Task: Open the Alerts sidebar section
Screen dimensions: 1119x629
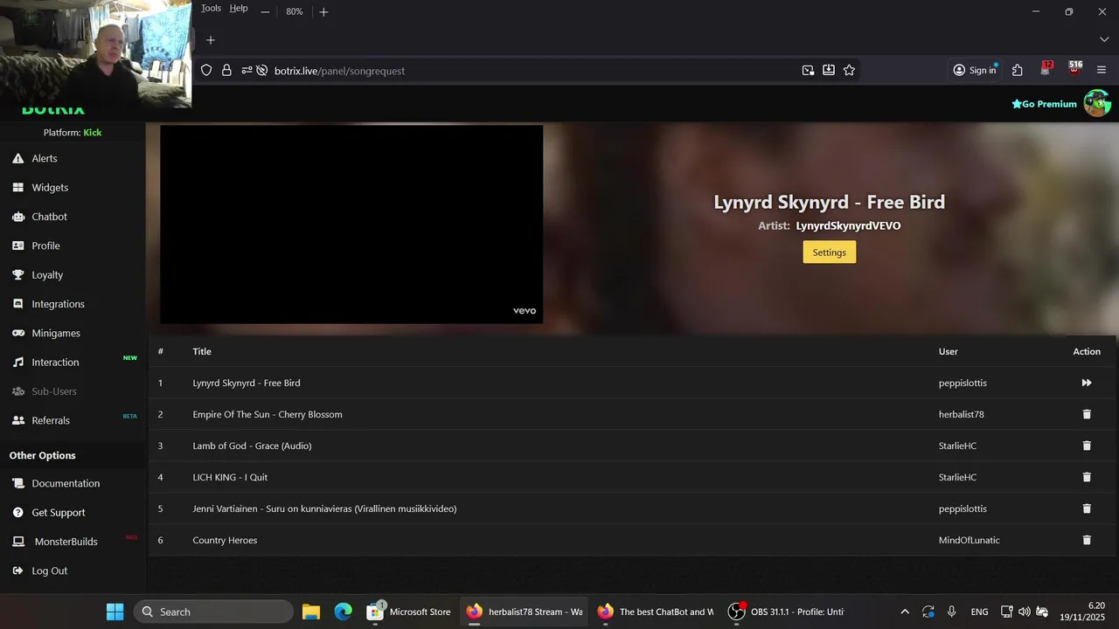Action: (44, 158)
